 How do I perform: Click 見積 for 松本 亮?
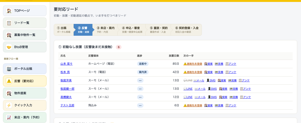[x=219, y=72]
